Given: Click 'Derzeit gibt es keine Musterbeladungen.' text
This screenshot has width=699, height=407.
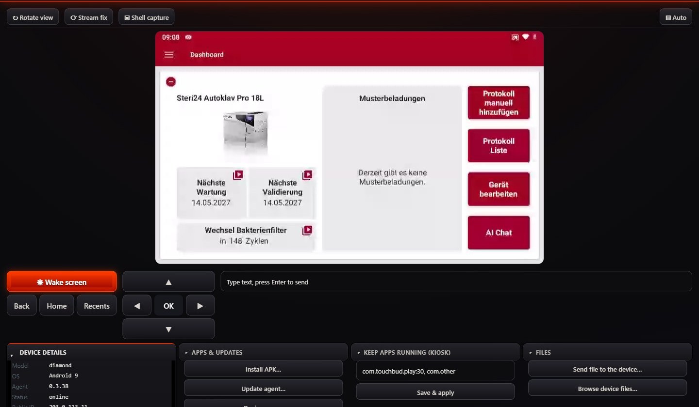Looking at the screenshot, I should [x=392, y=177].
